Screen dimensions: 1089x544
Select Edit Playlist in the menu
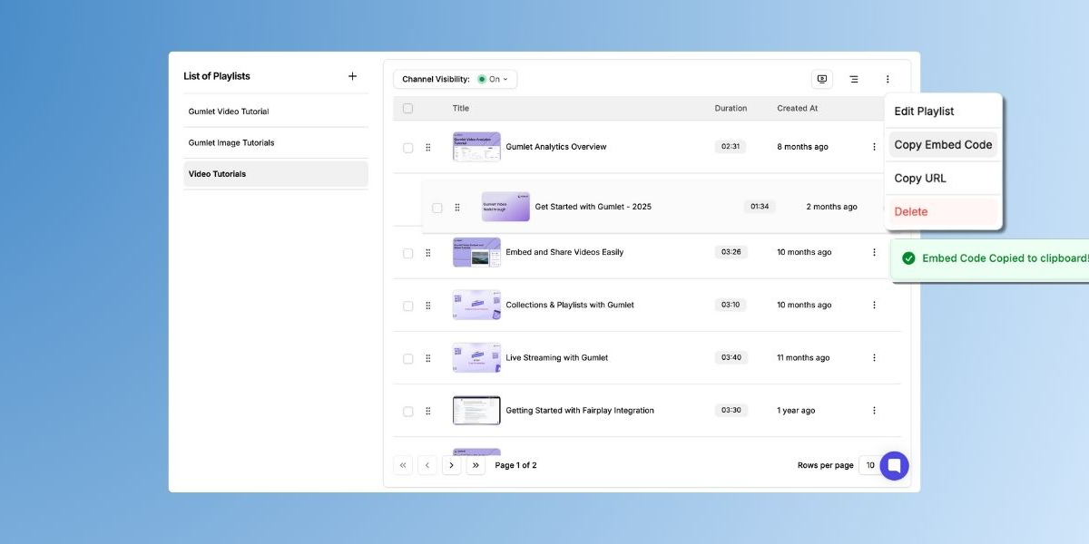pyautogui.click(x=924, y=112)
